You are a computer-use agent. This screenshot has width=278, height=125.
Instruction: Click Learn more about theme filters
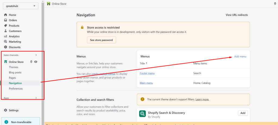tap(202, 99)
